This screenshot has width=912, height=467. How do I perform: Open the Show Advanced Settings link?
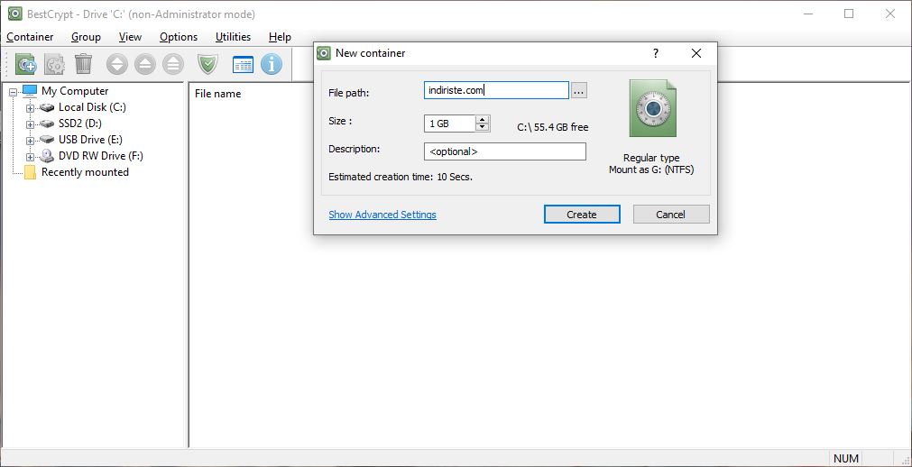pyautogui.click(x=382, y=215)
